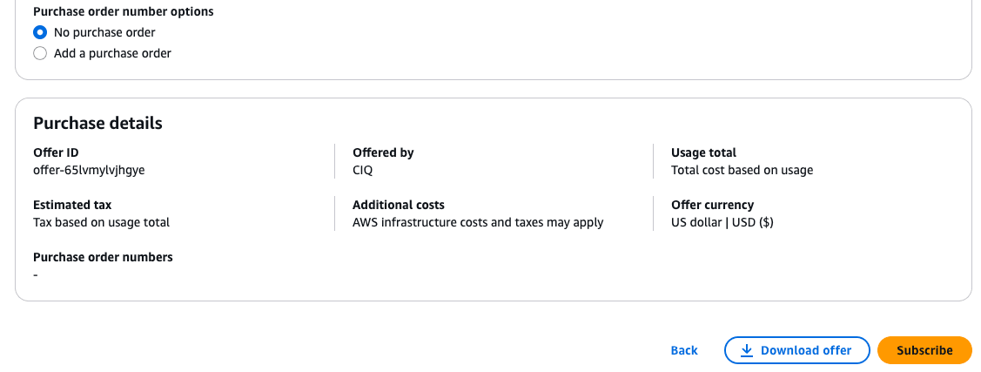The width and height of the screenshot is (981, 372).
Task: Click the "Purchase order numbers" label
Action: point(103,257)
